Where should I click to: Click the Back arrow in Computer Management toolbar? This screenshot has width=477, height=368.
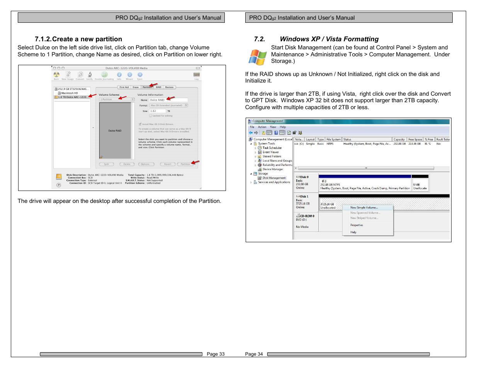point(251,133)
